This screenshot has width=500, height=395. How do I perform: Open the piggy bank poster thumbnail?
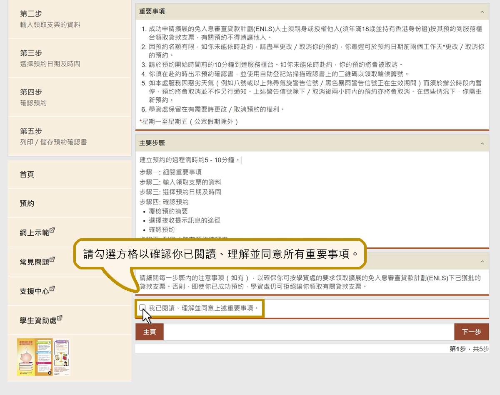coord(35,357)
